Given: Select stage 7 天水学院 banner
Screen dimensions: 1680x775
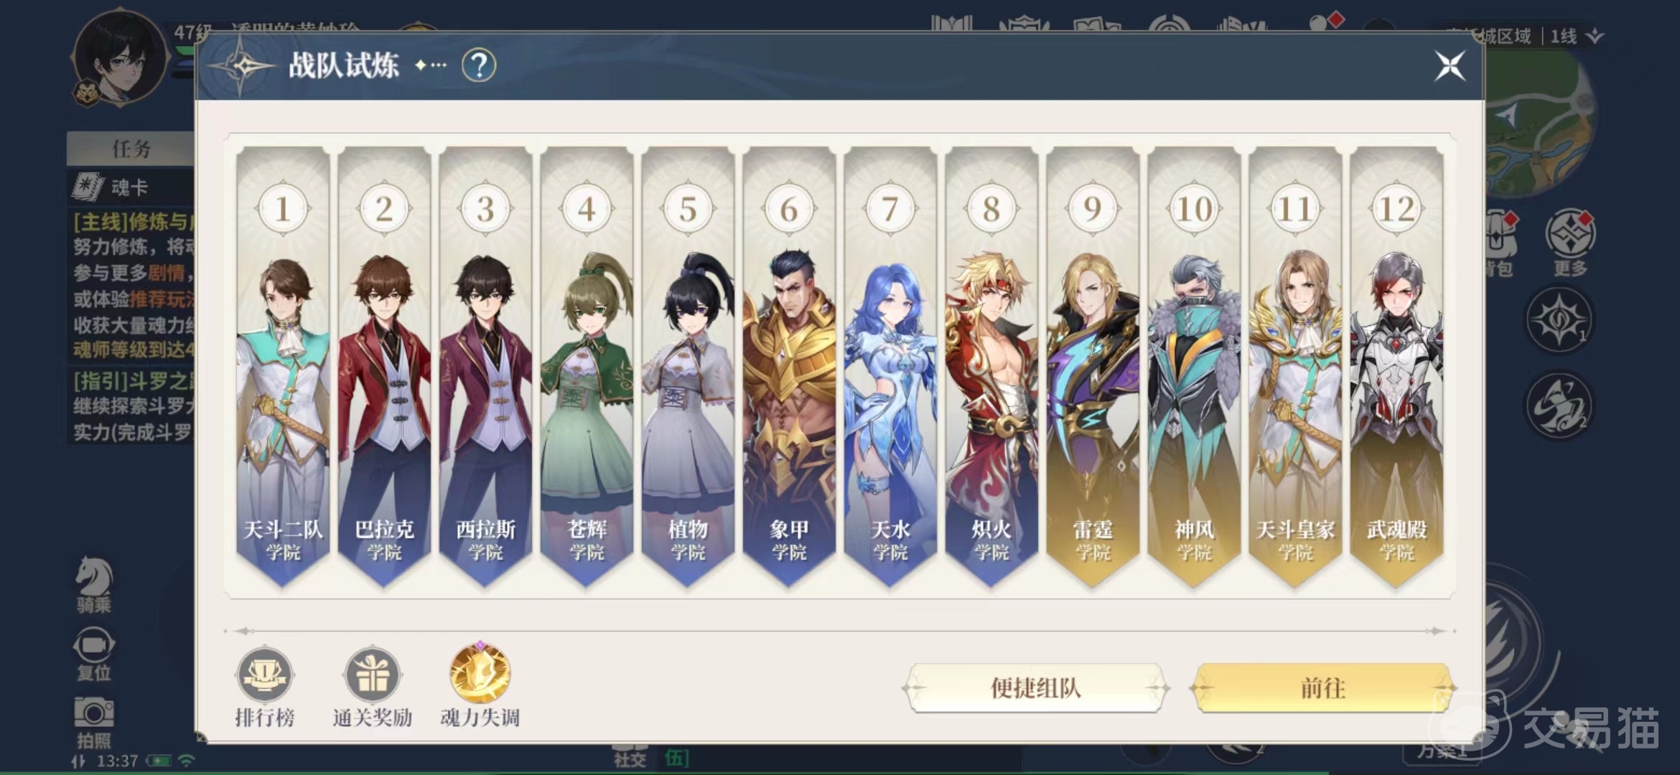Looking at the screenshot, I should [x=890, y=366].
